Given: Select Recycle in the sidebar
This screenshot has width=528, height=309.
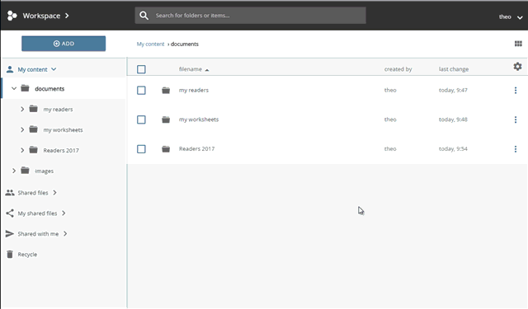Looking at the screenshot, I should tap(27, 255).
